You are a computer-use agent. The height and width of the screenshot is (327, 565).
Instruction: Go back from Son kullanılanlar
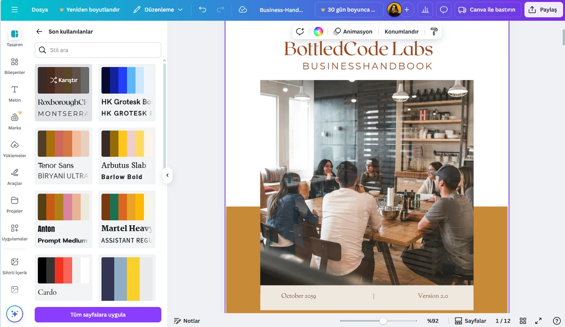point(40,32)
